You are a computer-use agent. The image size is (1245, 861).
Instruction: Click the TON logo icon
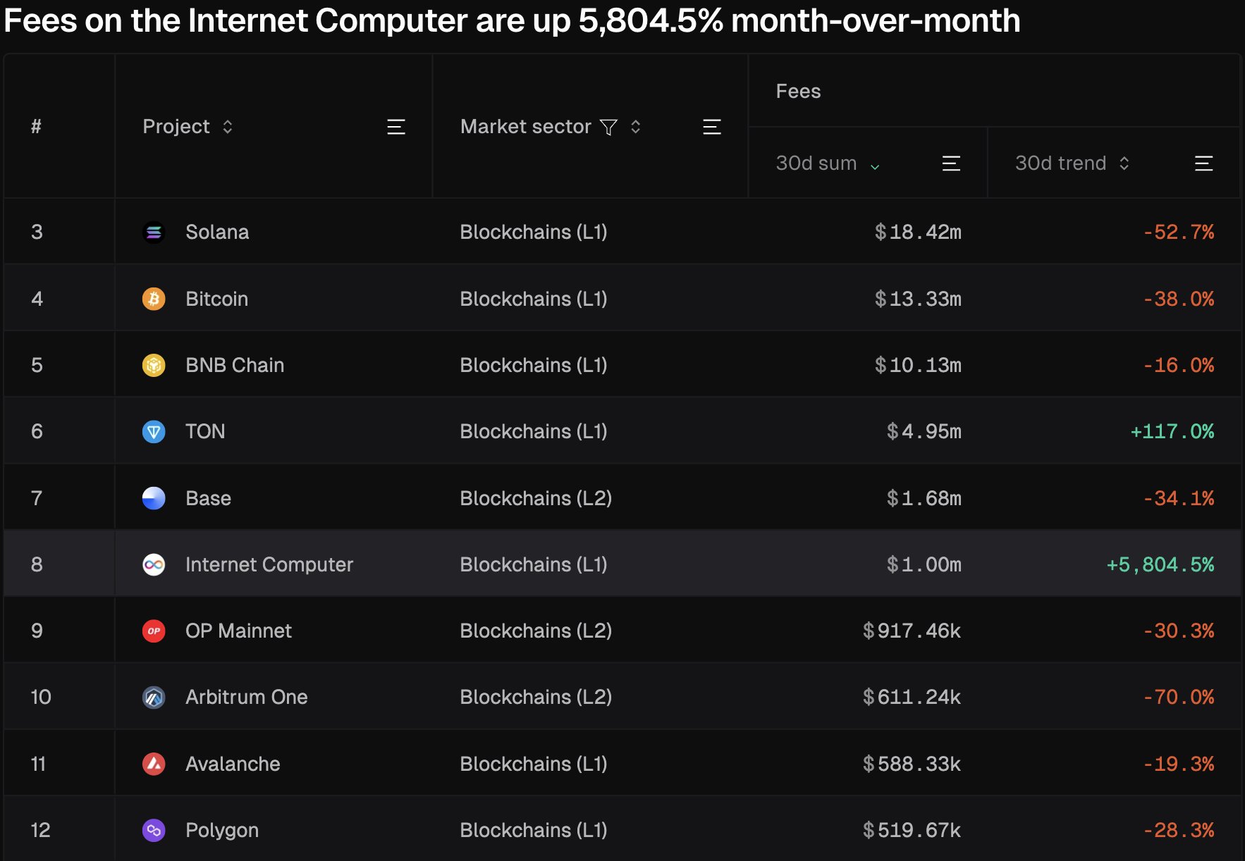(x=154, y=431)
